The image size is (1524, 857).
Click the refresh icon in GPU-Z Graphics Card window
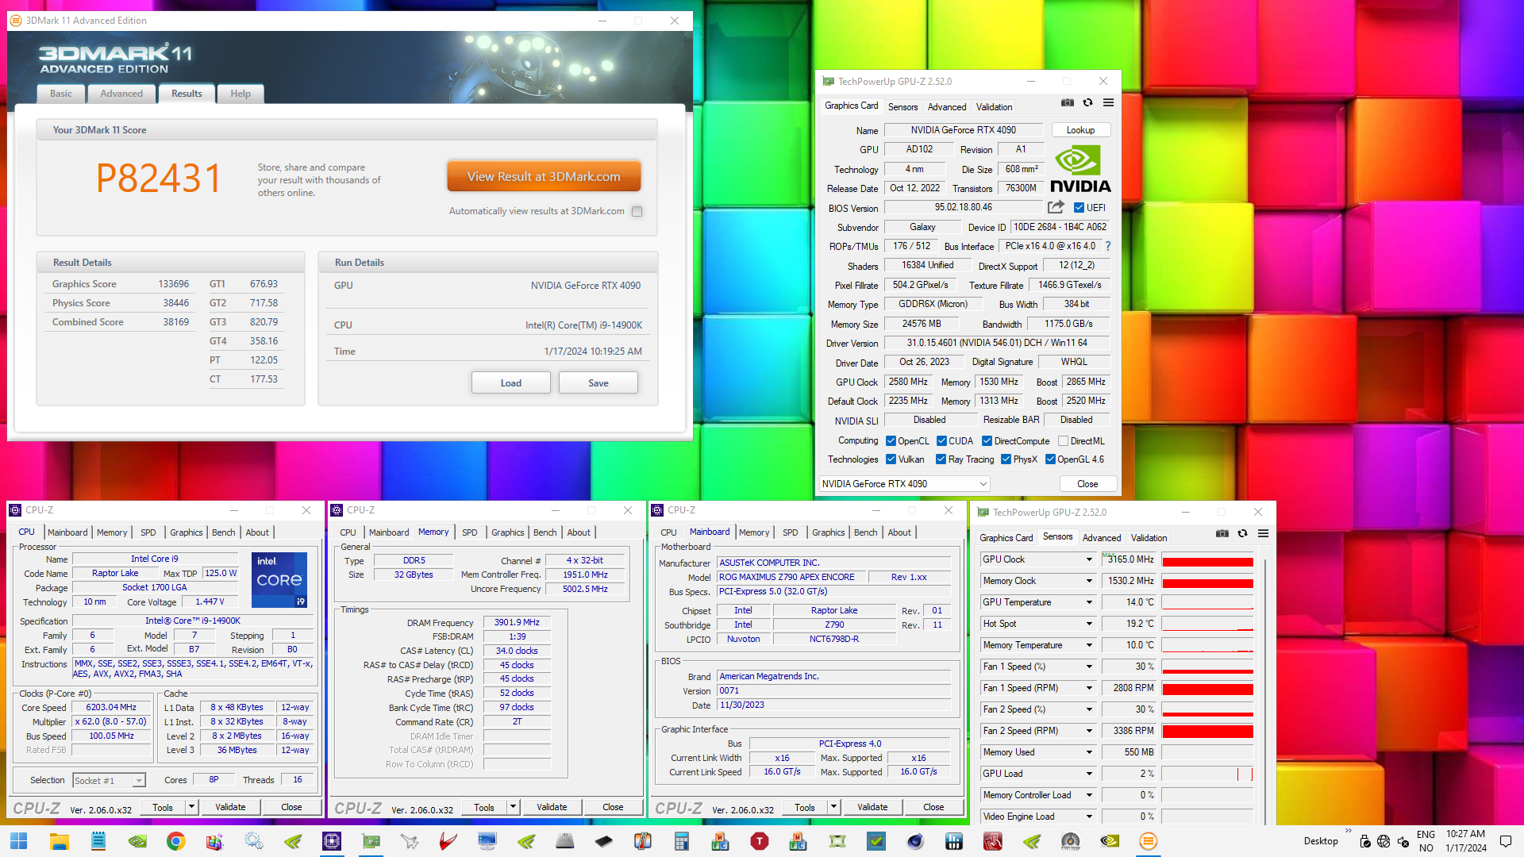pos(1088,103)
